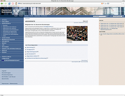Click the Suche search input field
Viewport: 125px width, 96px height.
pyautogui.click(x=117, y=16)
